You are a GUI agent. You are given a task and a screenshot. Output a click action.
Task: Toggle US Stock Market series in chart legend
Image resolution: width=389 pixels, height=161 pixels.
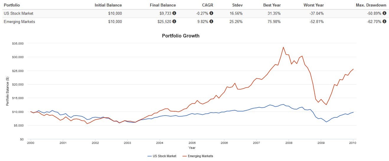click(x=164, y=156)
